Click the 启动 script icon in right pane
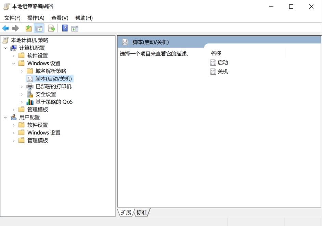 click(x=213, y=62)
